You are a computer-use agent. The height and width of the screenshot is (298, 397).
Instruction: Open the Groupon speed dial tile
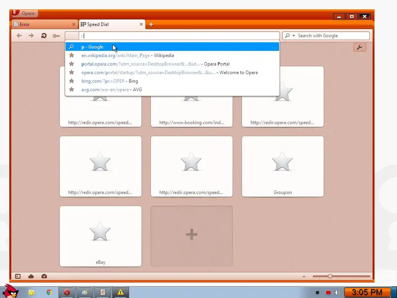[x=283, y=166]
